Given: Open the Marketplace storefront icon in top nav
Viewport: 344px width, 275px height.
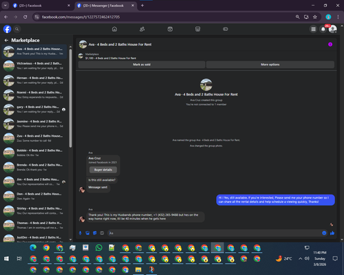Looking at the screenshot, I should click(197, 29).
